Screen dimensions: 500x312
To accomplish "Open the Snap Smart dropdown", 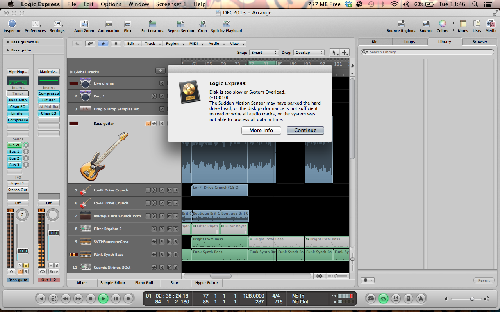I will point(264,53).
